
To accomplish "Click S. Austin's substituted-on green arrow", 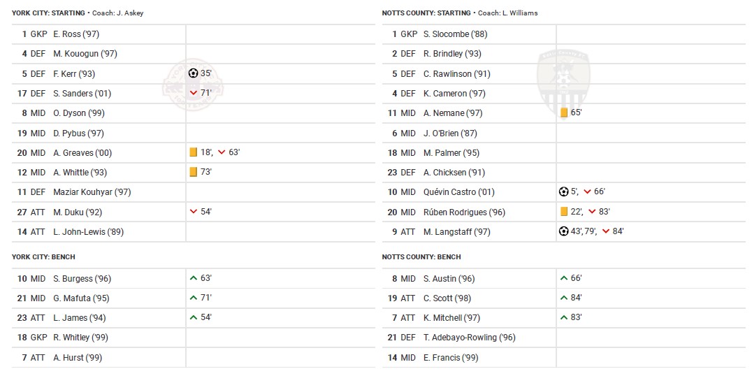I will coord(564,278).
